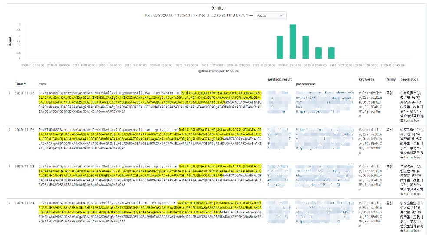Click the item column header
The height and width of the screenshot is (235, 427).
coord(42,84)
